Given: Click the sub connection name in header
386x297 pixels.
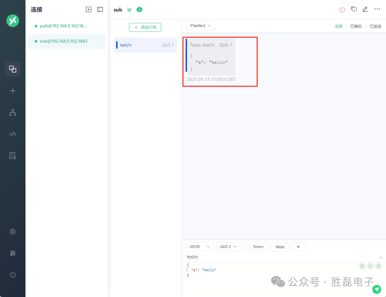Looking at the screenshot, I should 118,10.
